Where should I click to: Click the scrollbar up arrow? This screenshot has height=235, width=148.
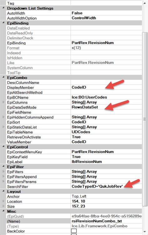[x=145, y=3]
